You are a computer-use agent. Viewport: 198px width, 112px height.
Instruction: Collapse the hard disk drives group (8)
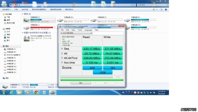point(23,14)
